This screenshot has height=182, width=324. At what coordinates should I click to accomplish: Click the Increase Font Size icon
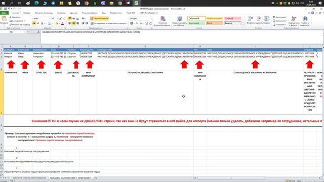(x=60, y=18)
